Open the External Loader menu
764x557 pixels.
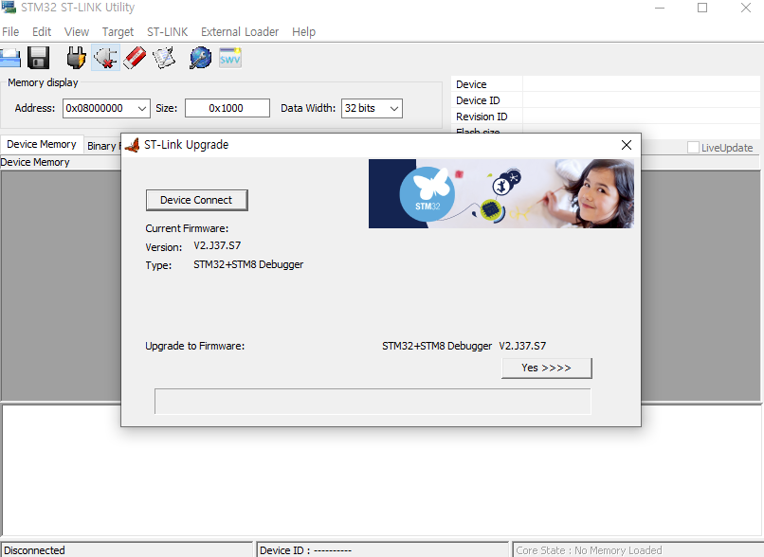pyautogui.click(x=240, y=32)
